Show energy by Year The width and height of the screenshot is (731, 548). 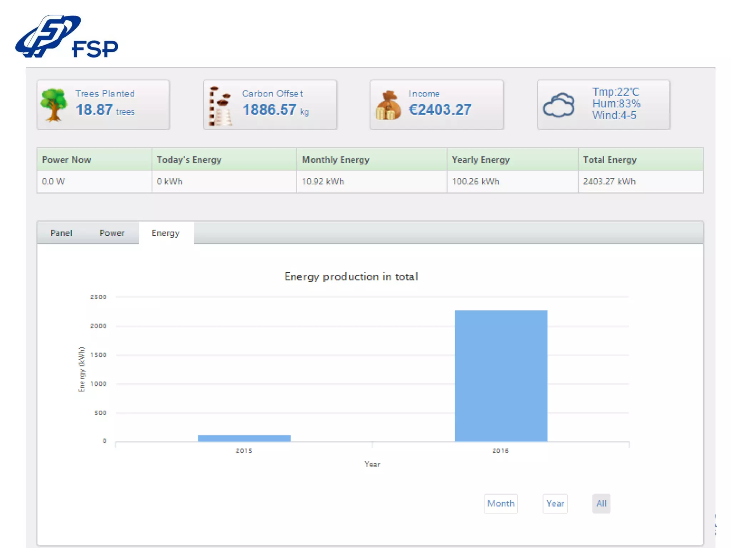pos(555,503)
